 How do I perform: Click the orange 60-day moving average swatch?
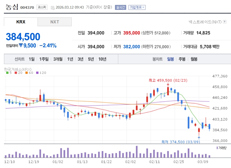(x=27, y=73)
